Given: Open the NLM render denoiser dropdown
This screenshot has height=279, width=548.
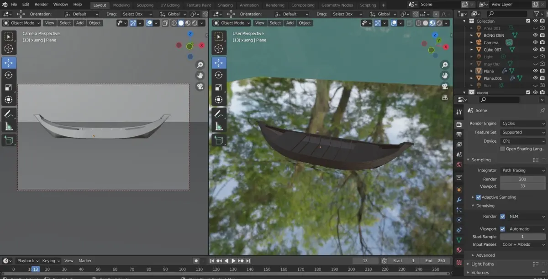Looking at the screenshot, I should tap(527, 217).
